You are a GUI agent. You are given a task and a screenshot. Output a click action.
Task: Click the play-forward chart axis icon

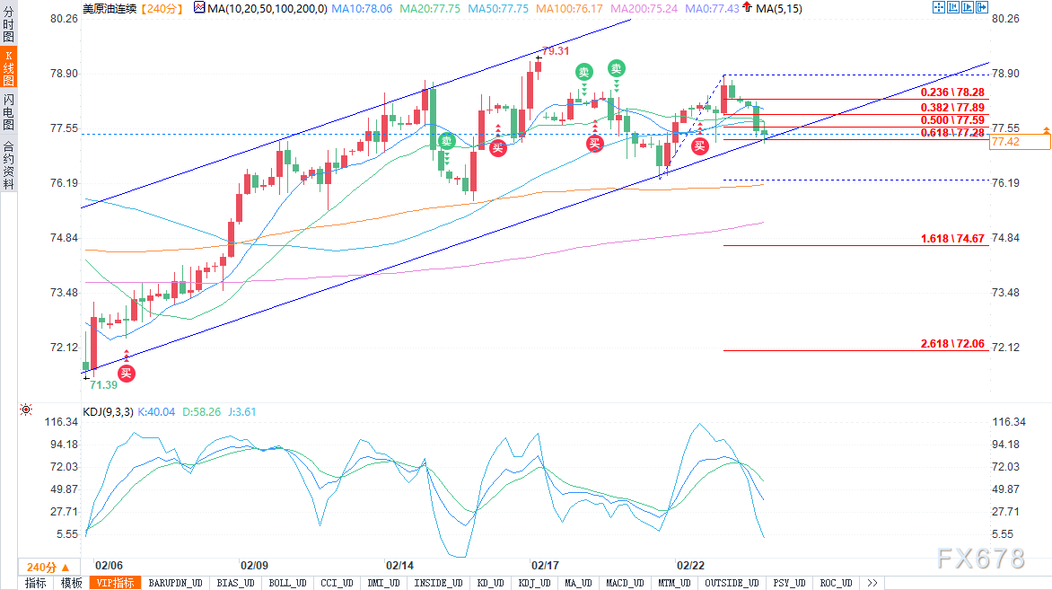click(968, 7)
